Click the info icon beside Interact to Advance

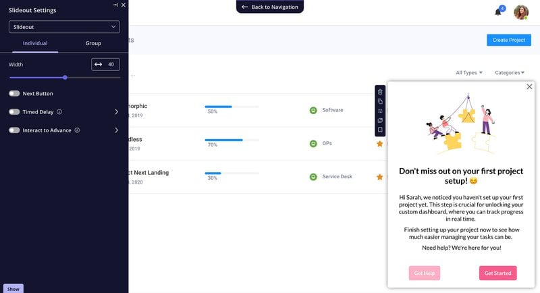pos(77,130)
